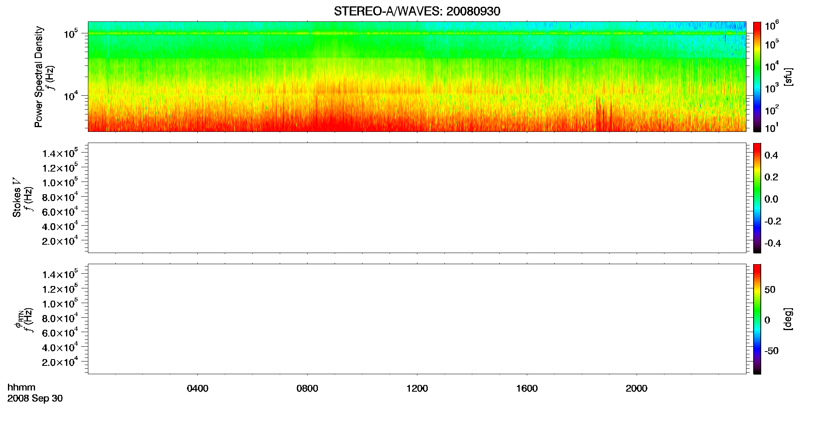Click the [sfu] unit label
834x429 pixels.
tap(788, 77)
